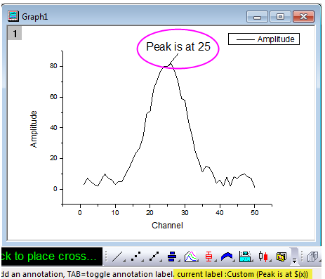325x279 pixels.
Task: Click the 3D plot toolbar icon
Action: tap(312, 257)
